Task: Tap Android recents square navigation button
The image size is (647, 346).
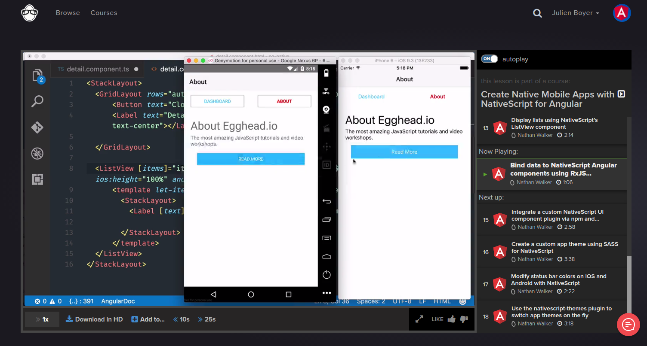Action: (288, 294)
